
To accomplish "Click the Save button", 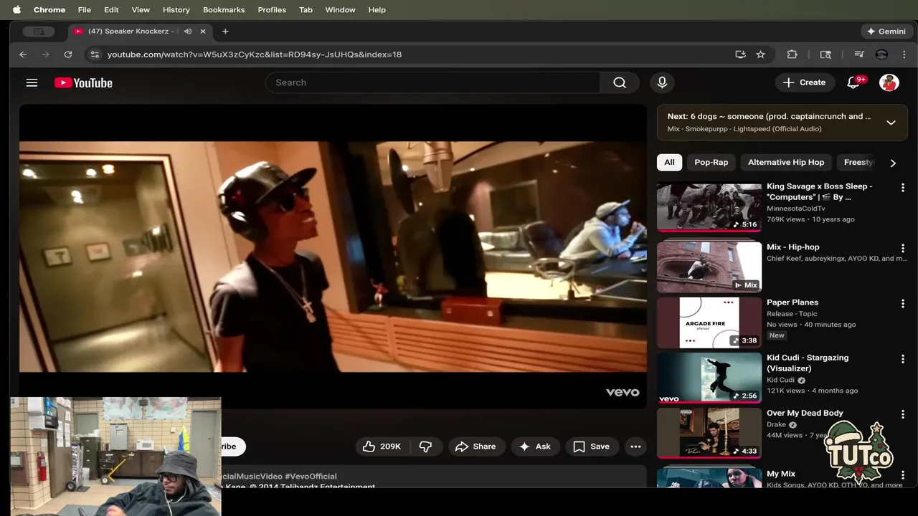I will pyautogui.click(x=592, y=446).
